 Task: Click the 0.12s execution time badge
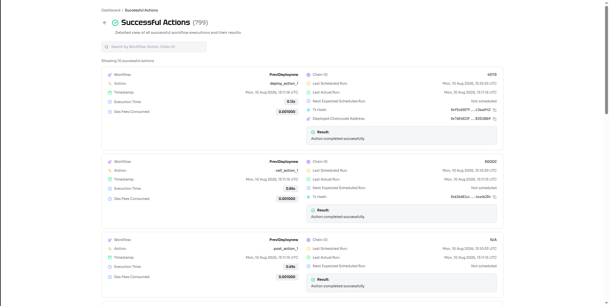(291, 102)
